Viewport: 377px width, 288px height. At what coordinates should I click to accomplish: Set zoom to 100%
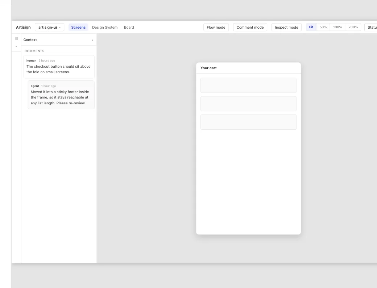coord(337,27)
